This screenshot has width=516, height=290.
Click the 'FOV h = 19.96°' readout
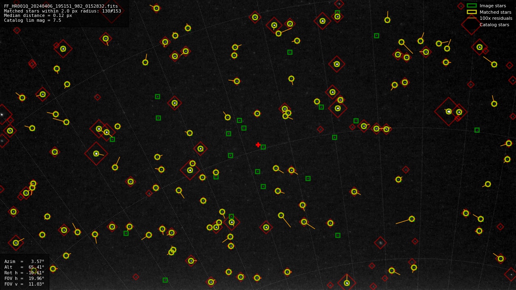point(24,278)
